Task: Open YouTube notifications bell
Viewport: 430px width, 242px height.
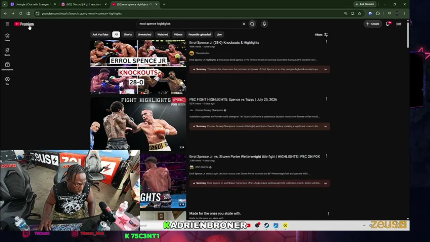Action: click(x=388, y=24)
